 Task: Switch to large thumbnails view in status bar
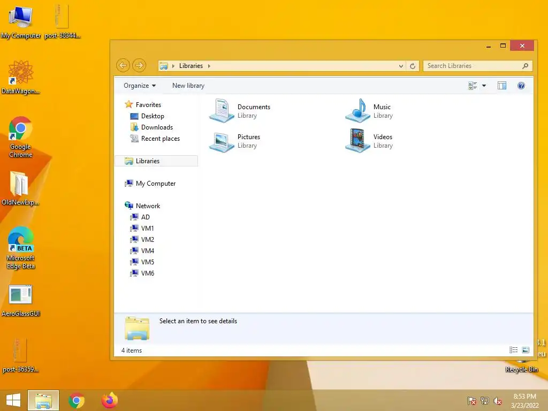click(x=526, y=350)
